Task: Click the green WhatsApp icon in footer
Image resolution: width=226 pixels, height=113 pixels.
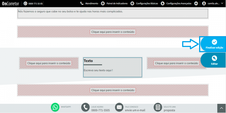Action: point(55,107)
